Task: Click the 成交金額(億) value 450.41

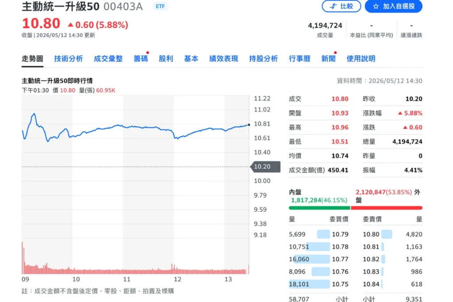Action: click(x=338, y=170)
